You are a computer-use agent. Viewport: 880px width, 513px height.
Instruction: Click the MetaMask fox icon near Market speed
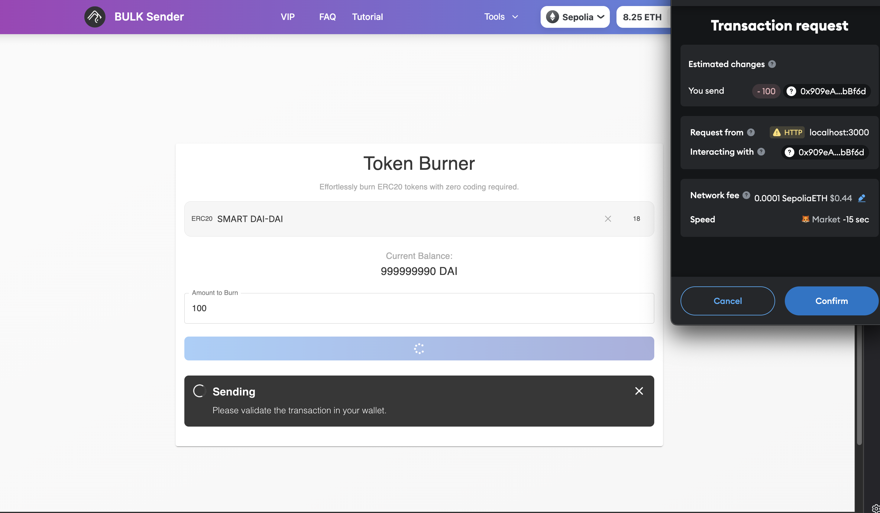(806, 219)
